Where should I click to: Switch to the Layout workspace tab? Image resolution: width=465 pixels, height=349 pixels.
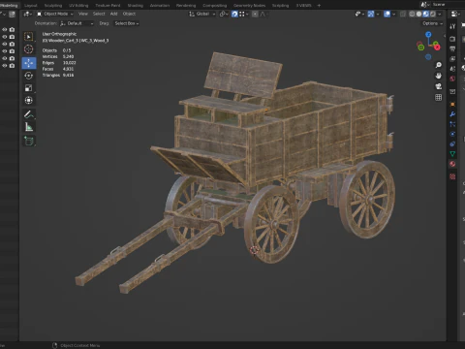[x=31, y=5]
